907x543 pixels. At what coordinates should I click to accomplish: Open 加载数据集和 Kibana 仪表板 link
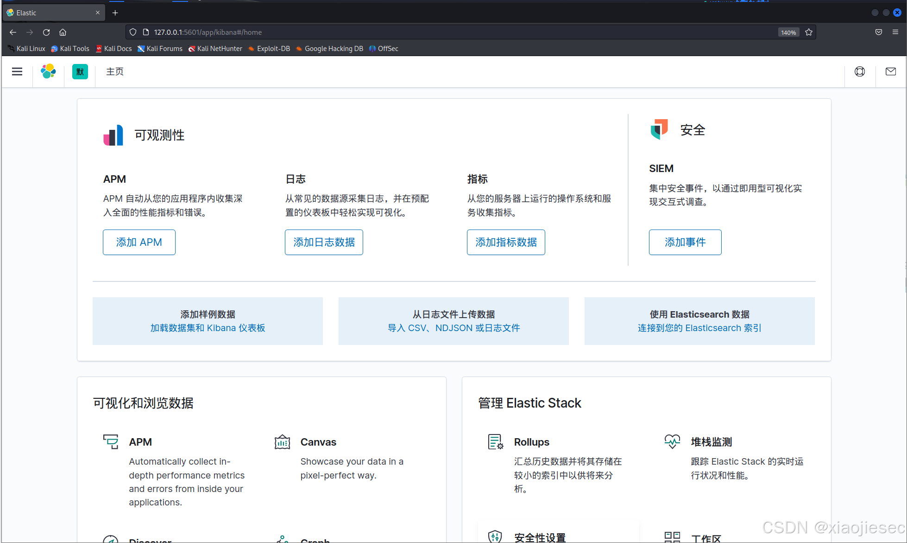tap(208, 328)
